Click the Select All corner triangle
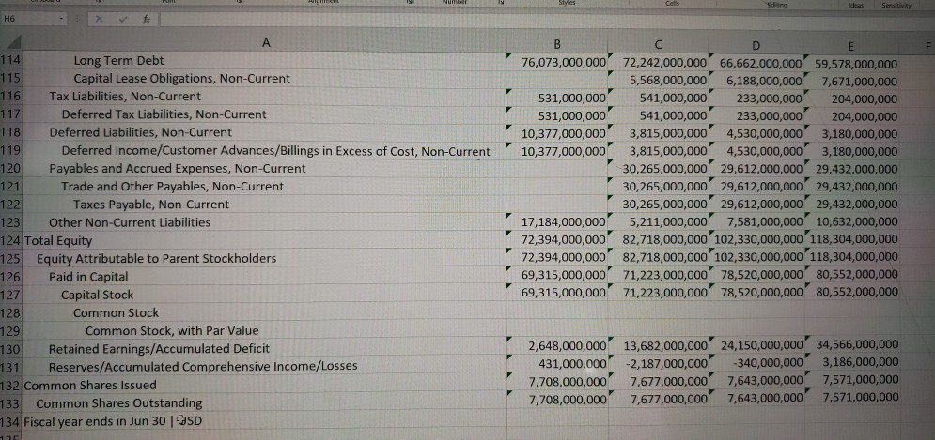 pyautogui.click(x=12, y=43)
